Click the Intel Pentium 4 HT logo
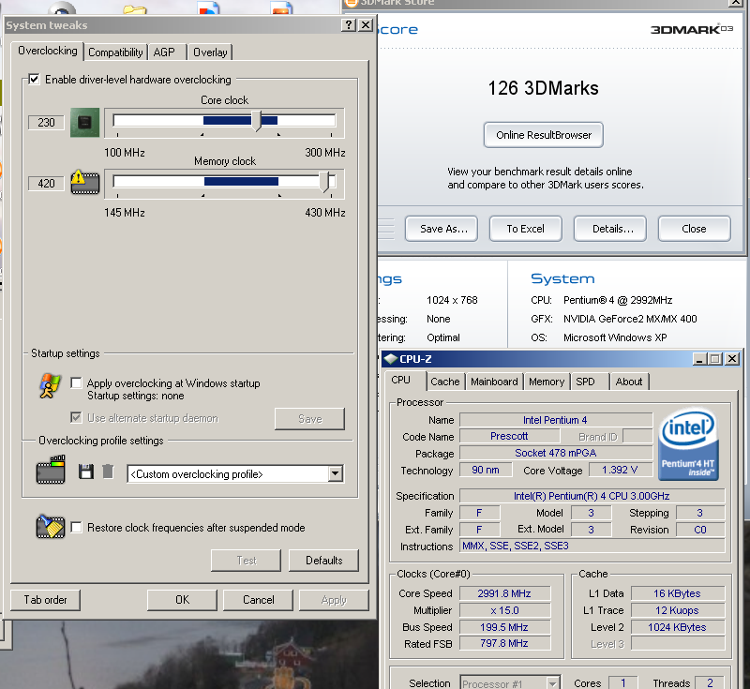 tap(689, 444)
